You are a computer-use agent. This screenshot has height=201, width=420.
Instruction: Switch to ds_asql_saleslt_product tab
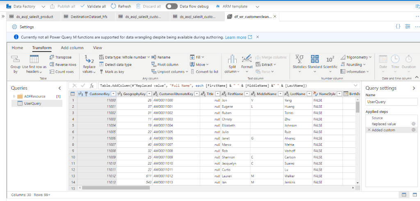click(33, 16)
